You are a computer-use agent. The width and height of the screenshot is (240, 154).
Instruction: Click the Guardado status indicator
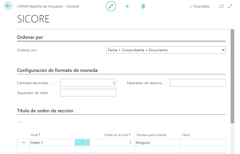pyautogui.click(x=200, y=6)
